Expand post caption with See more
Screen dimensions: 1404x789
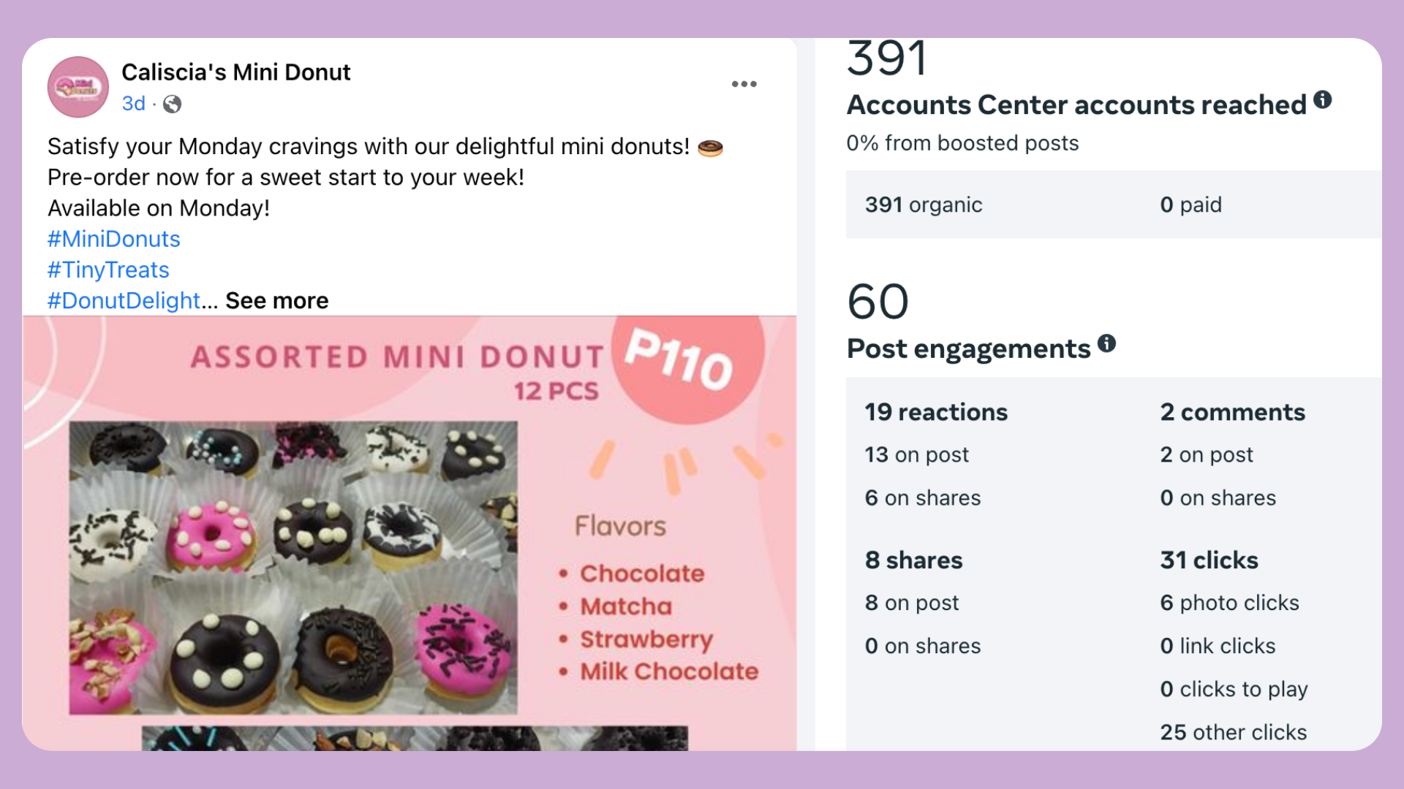coord(276,300)
